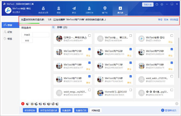Switch to the 通讯录 contacts tab

120,10
